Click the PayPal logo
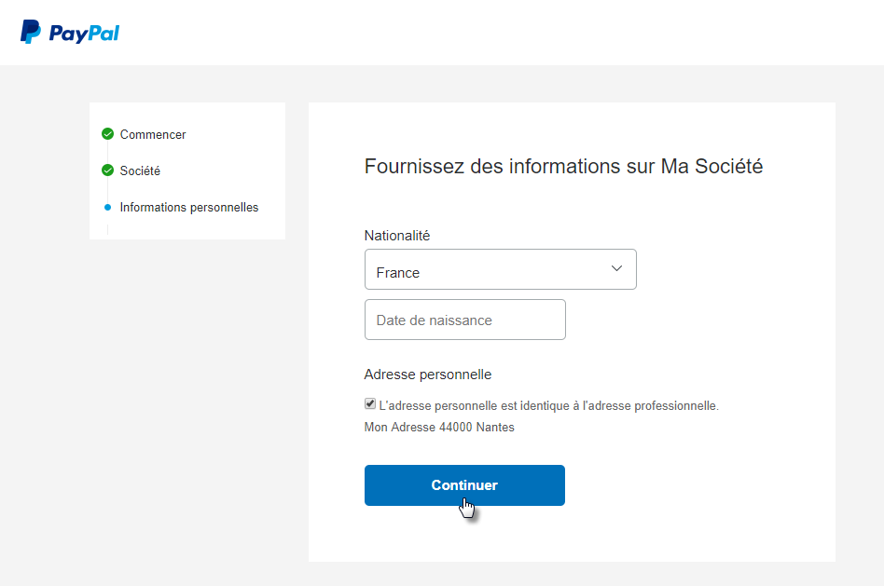This screenshot has width=884, height=586. click(69, 32)
